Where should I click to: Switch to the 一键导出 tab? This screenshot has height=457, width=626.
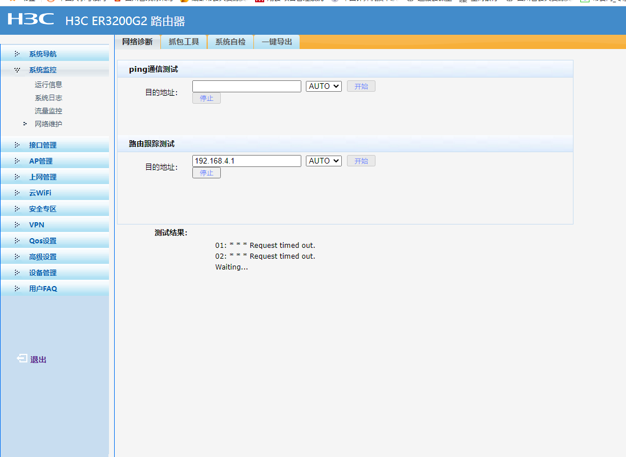tap(277, 42)
